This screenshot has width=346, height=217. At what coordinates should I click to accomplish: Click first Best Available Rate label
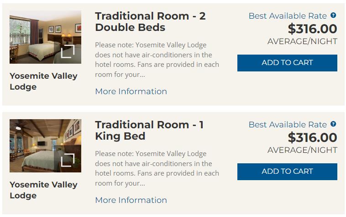[288, 16]
